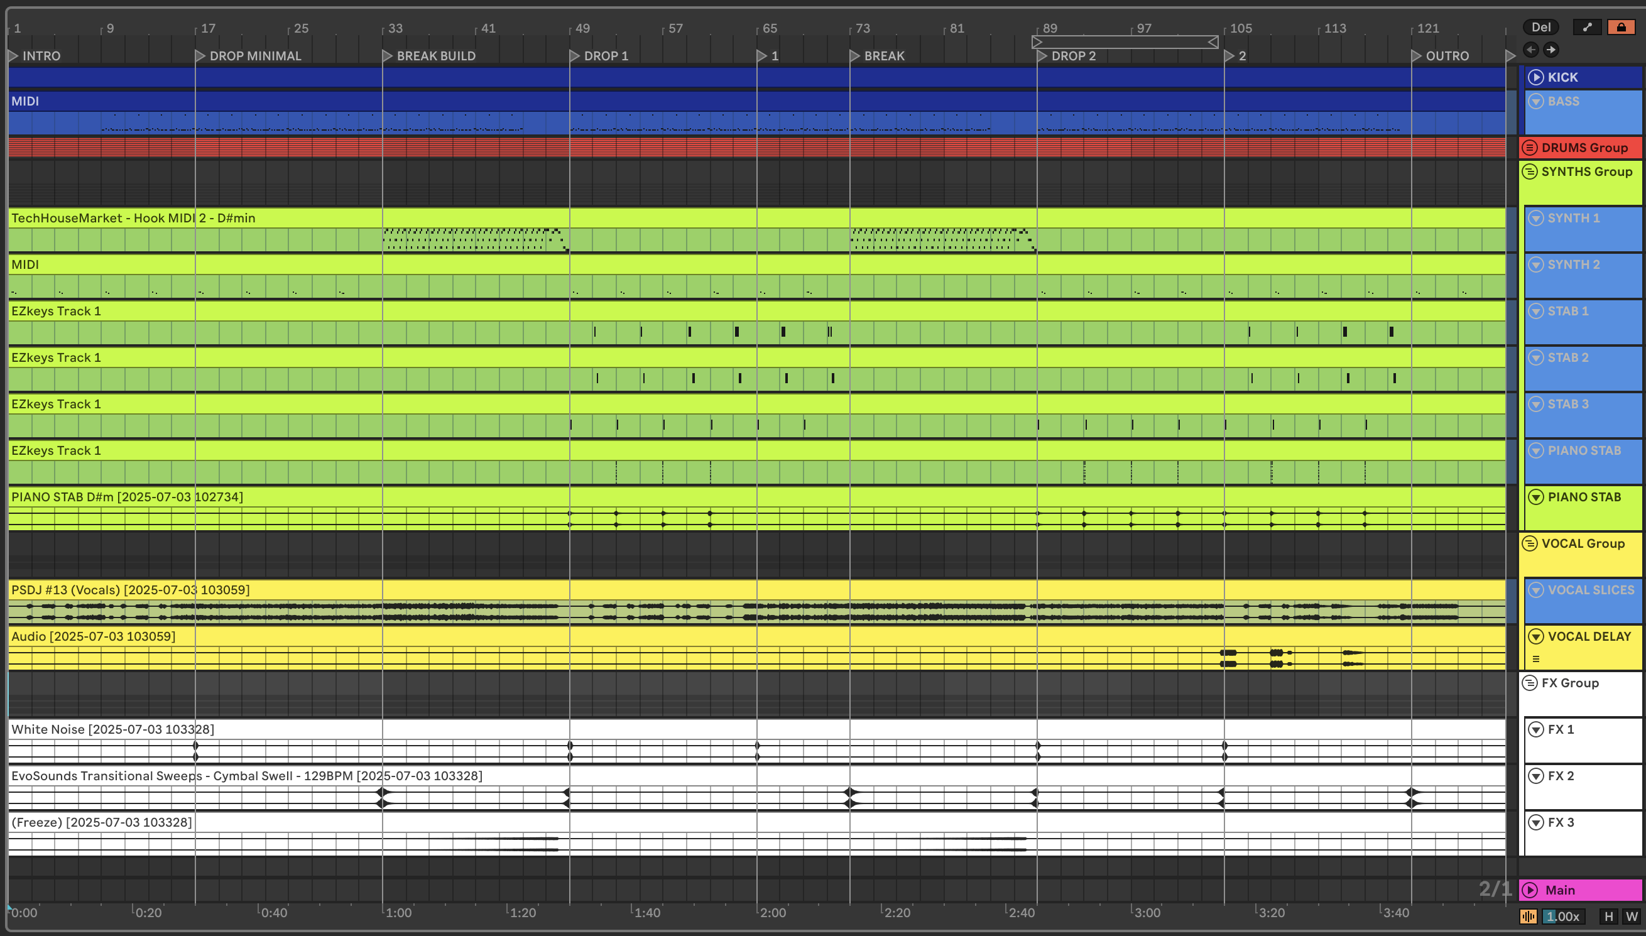Launch the DROP 2 locator triangle
The image size is (1646, 936).
tap(1042, 56)
